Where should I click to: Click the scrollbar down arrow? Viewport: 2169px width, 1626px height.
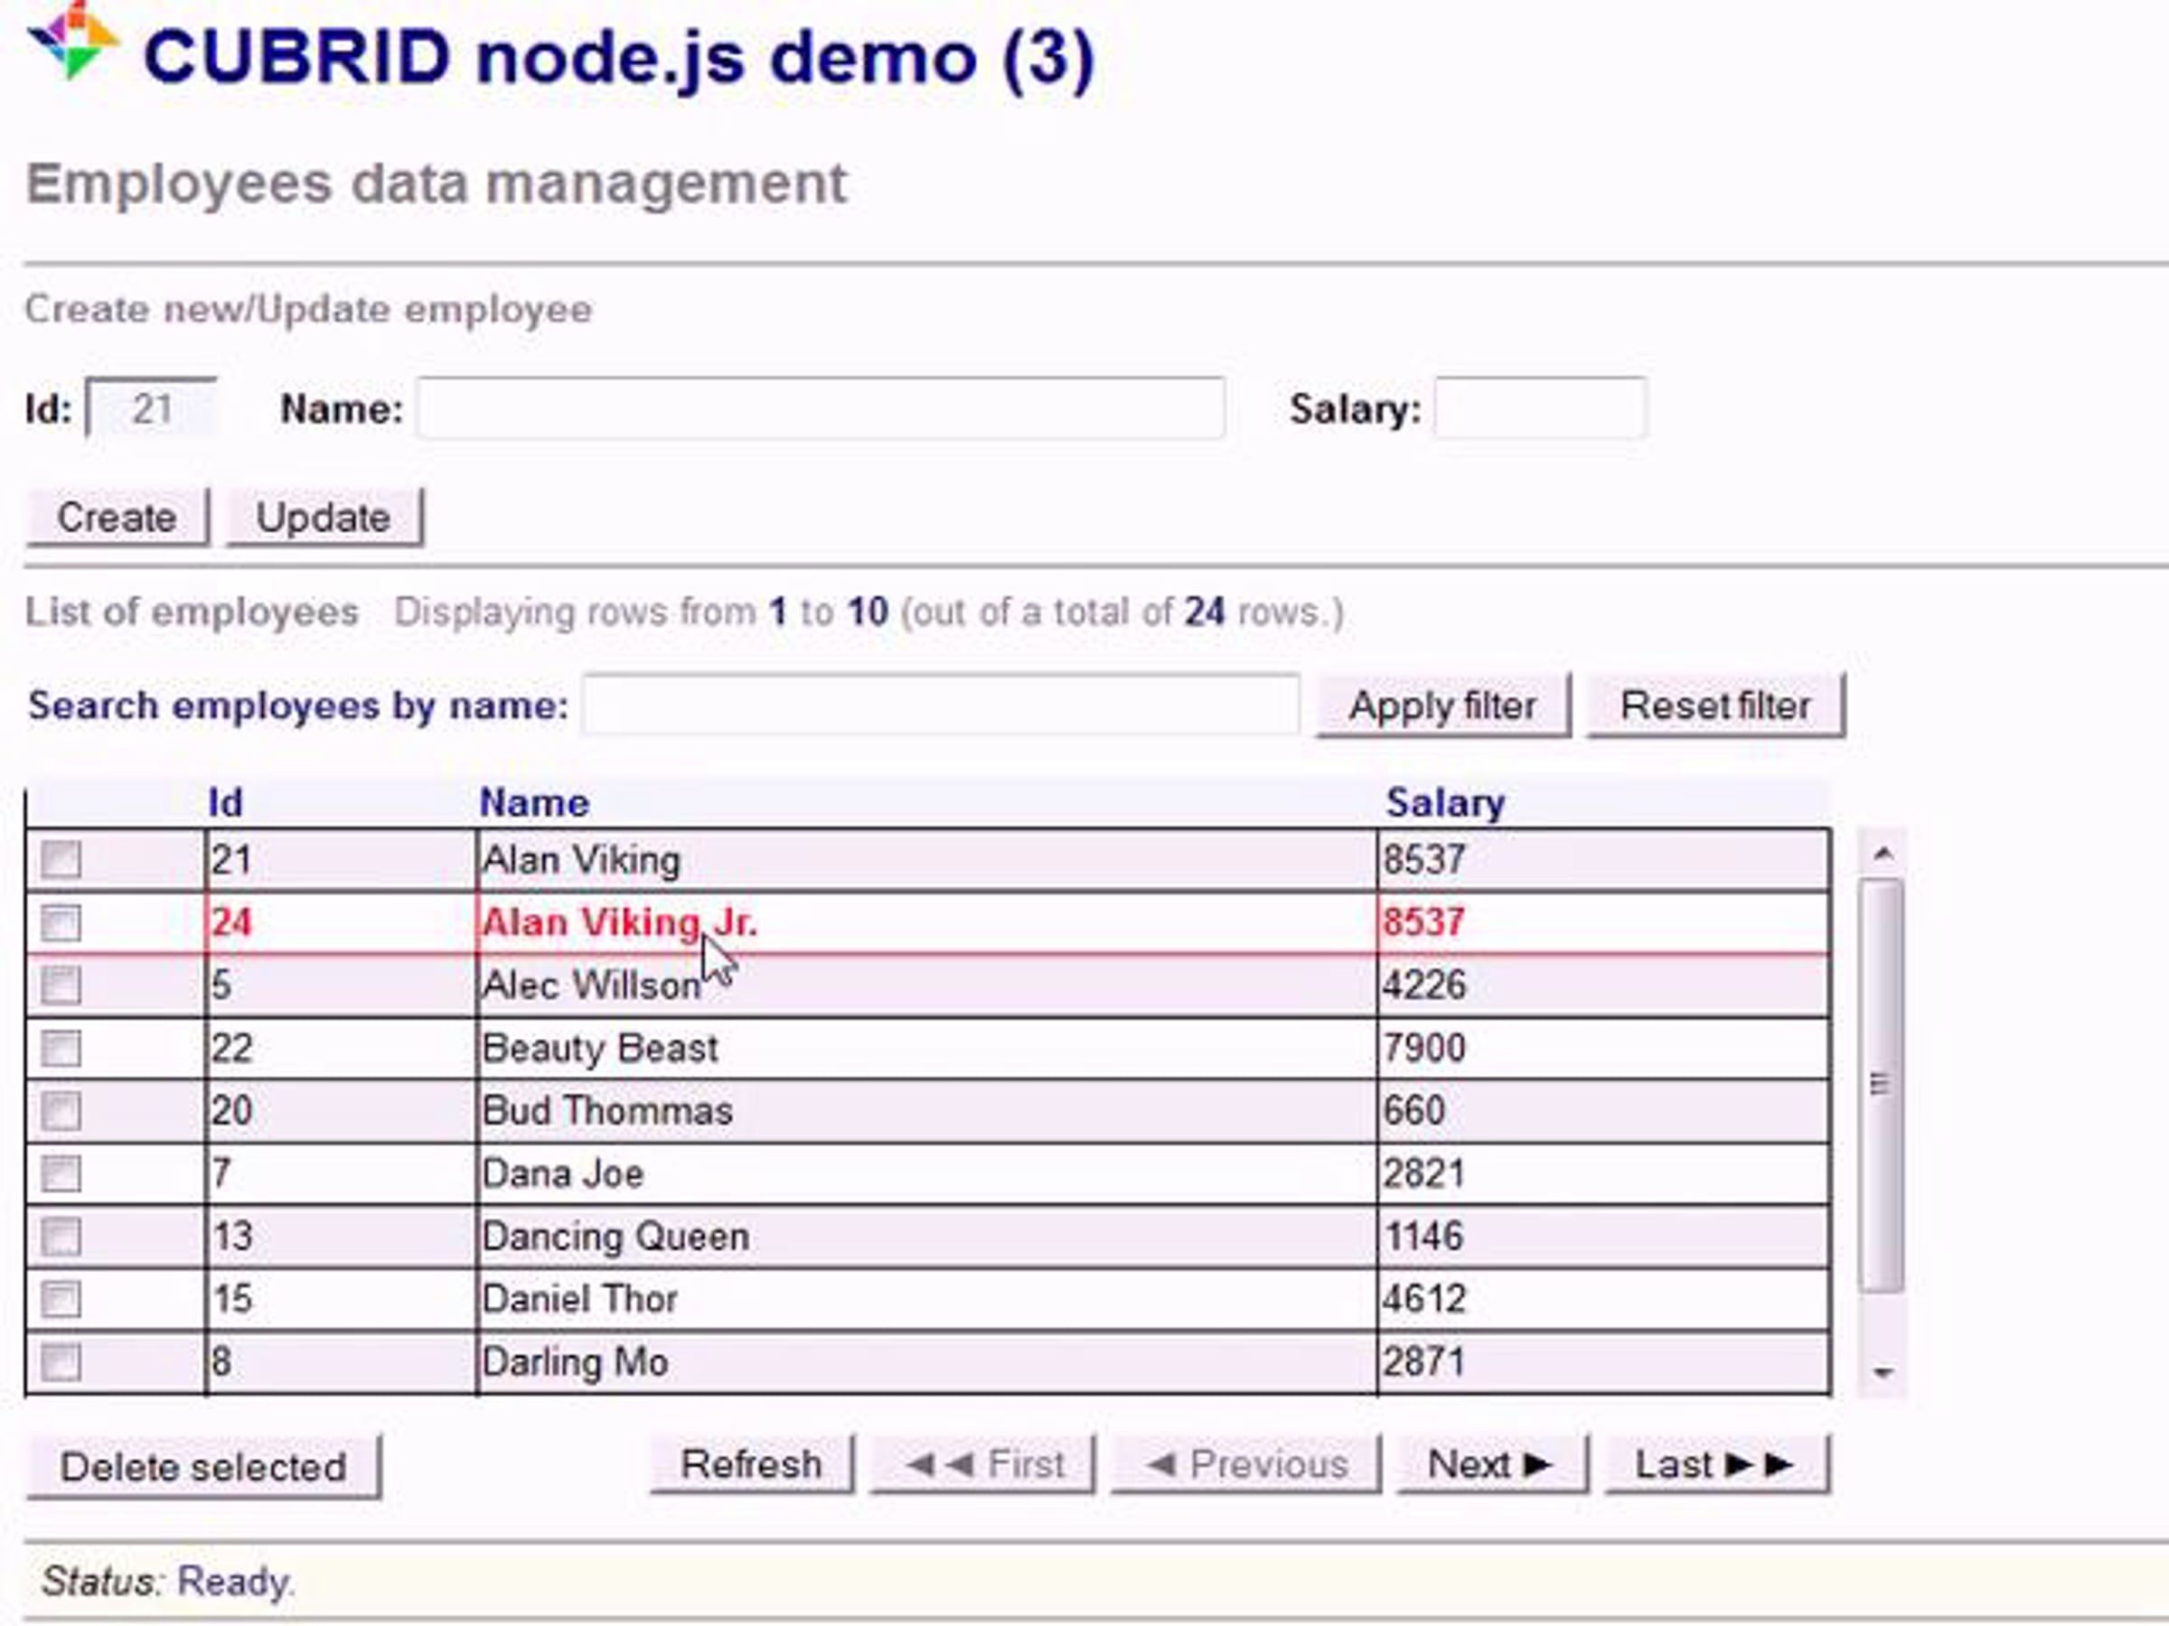point(1882,1372)
